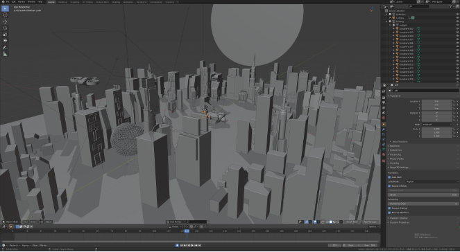Toggle the Repeat Infinitely checkbox
This screenshot has width=460, height=252.
click(389, 186)
